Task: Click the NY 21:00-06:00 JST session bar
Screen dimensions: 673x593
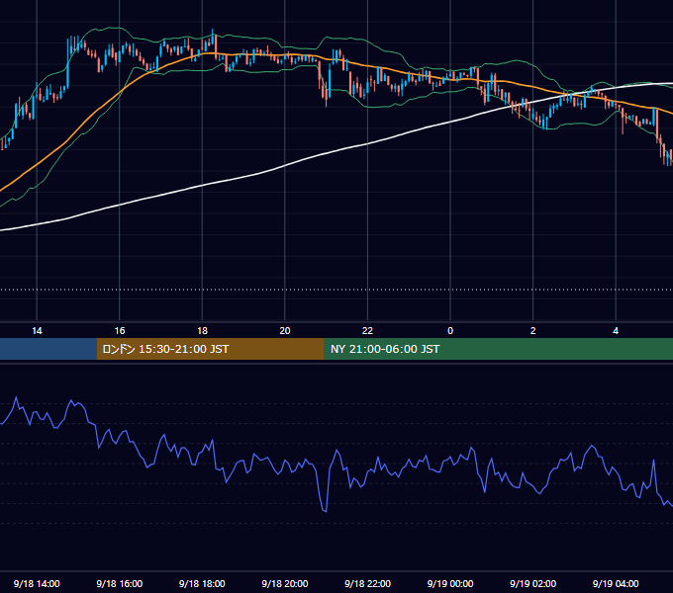Action: coord(498,349)
